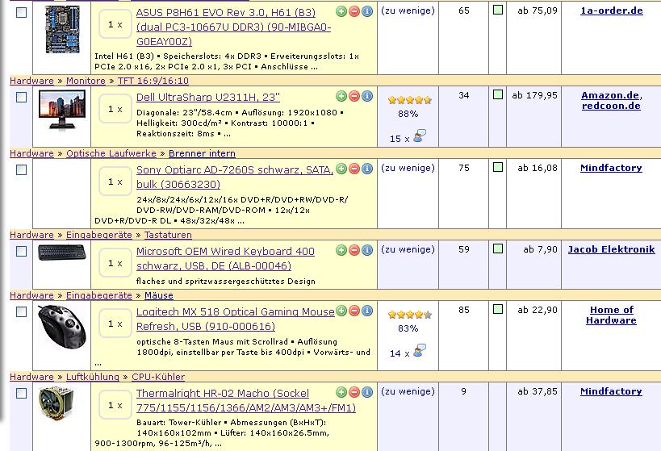Edit quantity field of Dell UltraSharp U2311H

click(115, 109)
